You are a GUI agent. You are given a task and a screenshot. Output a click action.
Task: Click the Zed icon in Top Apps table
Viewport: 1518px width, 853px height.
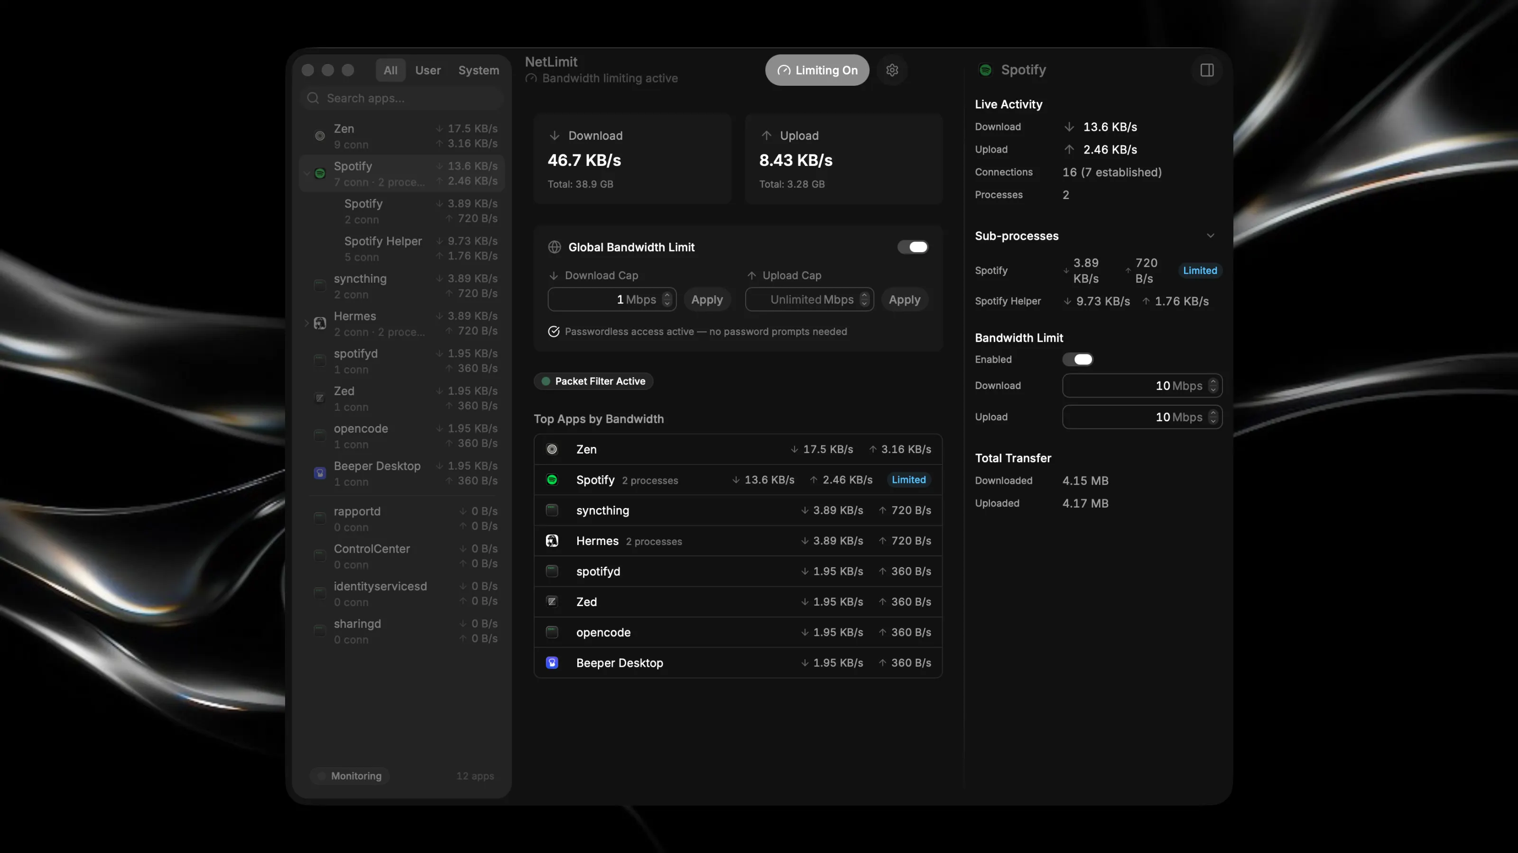point(552,602)
